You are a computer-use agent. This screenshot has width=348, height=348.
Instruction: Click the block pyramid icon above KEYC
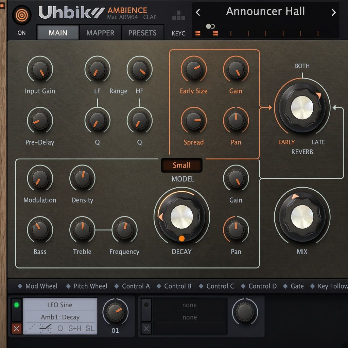point(179,15)
